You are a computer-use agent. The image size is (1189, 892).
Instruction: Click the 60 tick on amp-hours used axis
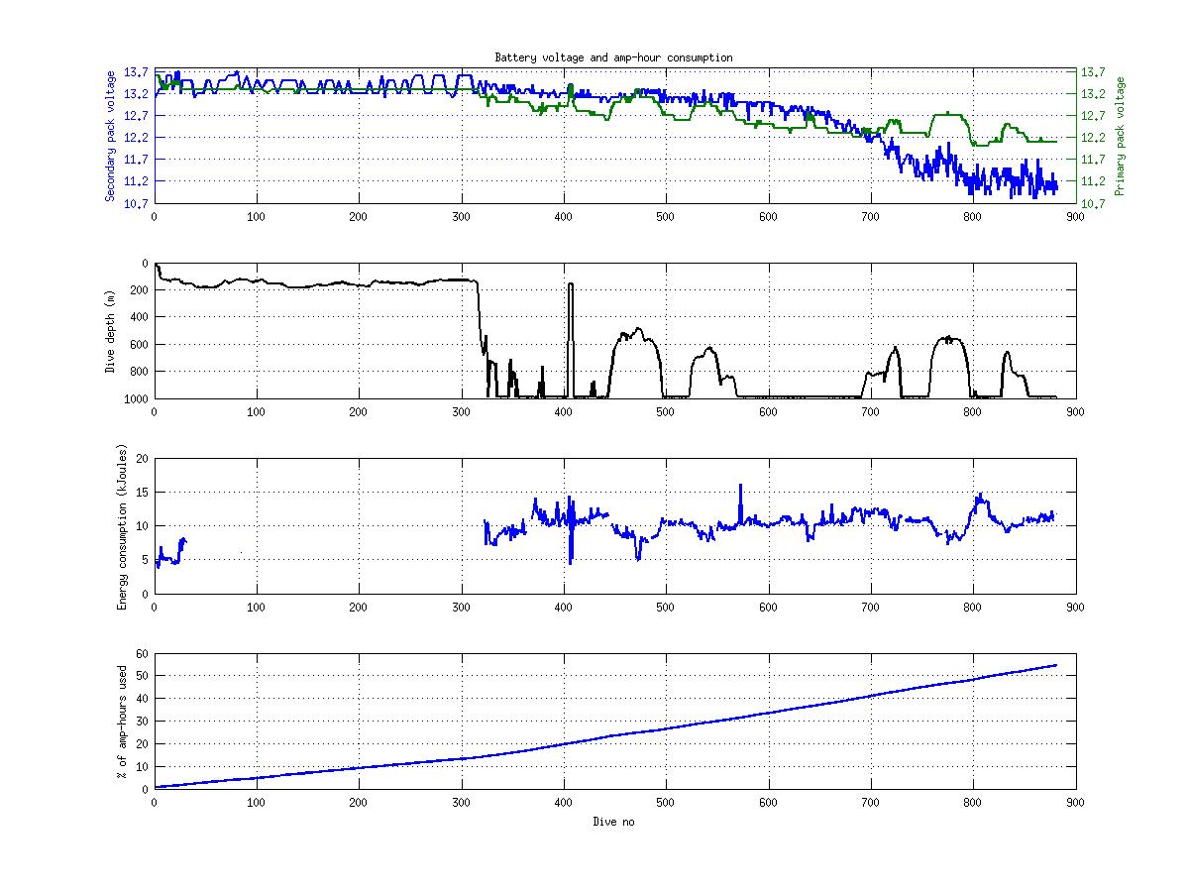point(143,654)
